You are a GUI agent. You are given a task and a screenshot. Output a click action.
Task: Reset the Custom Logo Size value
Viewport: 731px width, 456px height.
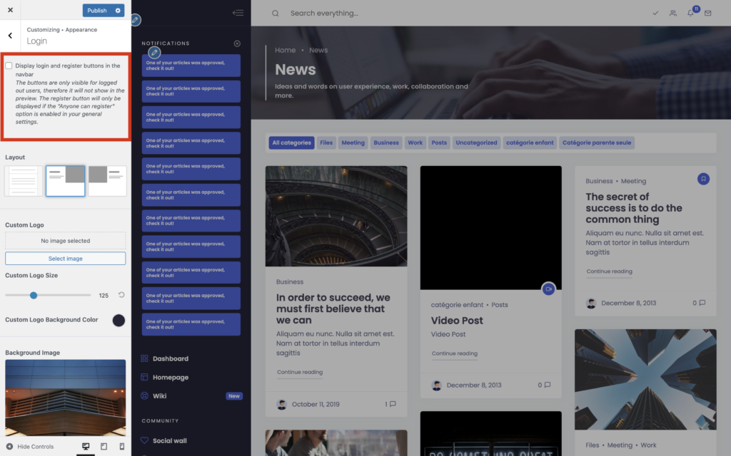tap(121, 295)
